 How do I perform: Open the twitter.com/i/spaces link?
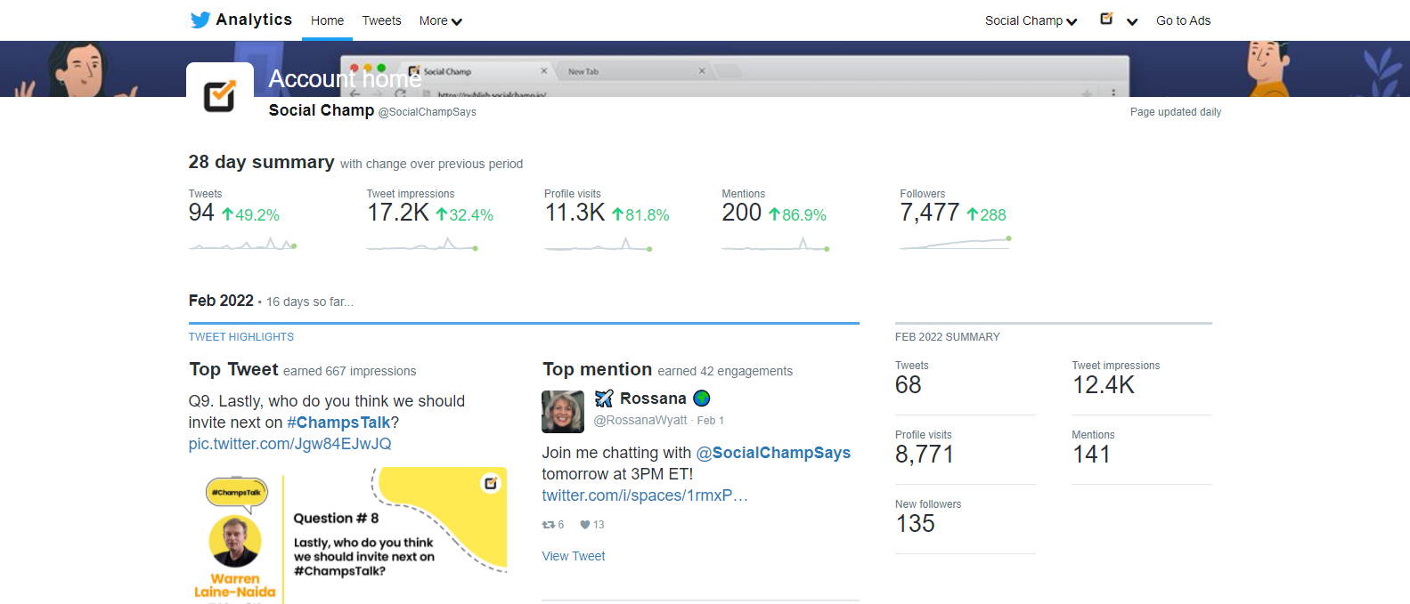(x=645, y=495)
